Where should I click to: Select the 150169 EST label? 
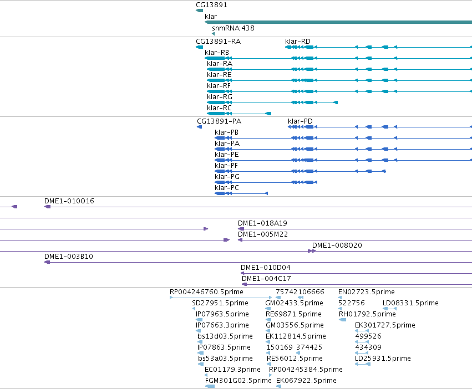click(x=280, y=347)
